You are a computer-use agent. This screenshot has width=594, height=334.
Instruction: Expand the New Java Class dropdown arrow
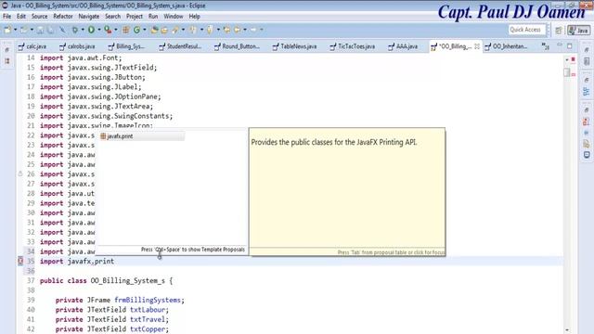[x=145, y=30]
